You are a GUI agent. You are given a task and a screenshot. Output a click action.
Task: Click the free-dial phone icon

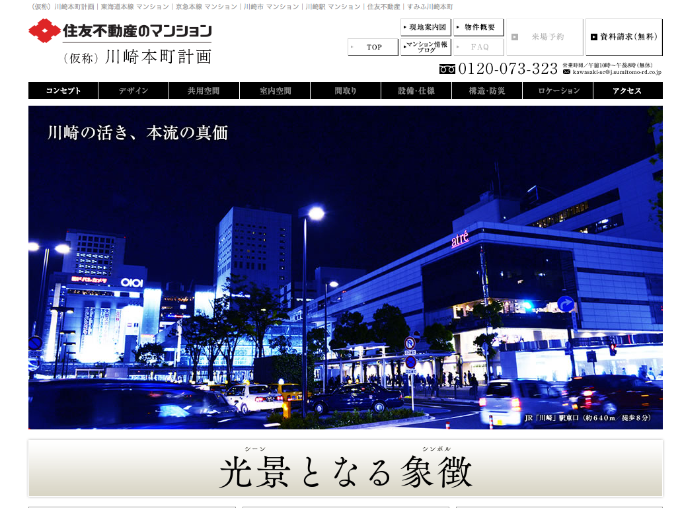447,69
